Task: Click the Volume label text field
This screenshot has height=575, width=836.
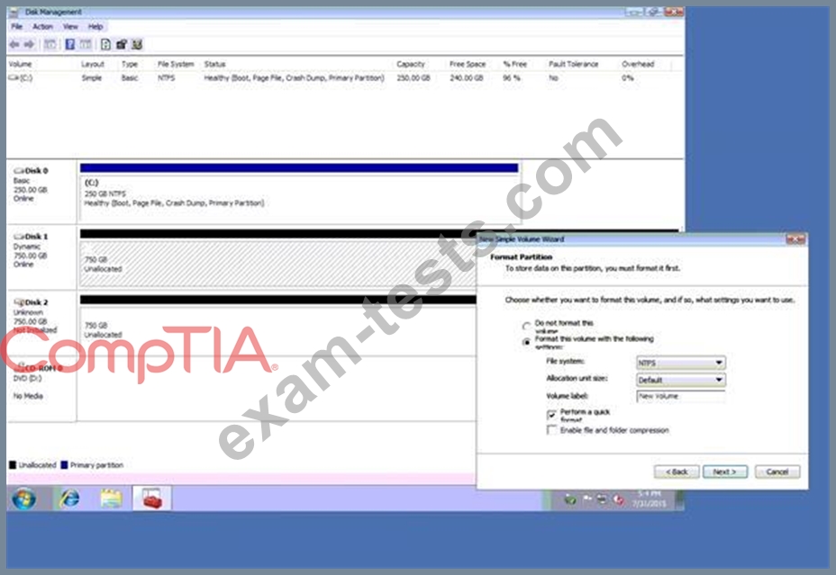Action: (681, 396)
